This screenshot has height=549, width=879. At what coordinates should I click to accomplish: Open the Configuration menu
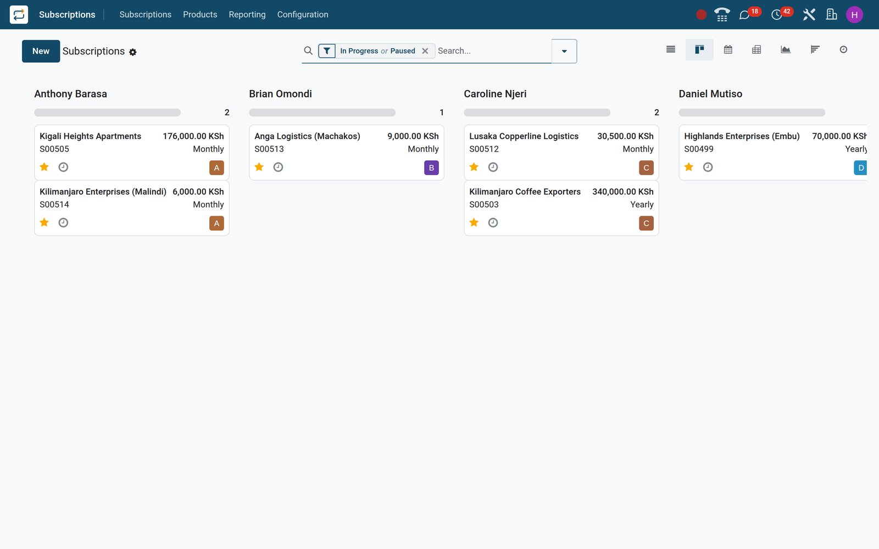pyautogui.click(x=303, y=14)
